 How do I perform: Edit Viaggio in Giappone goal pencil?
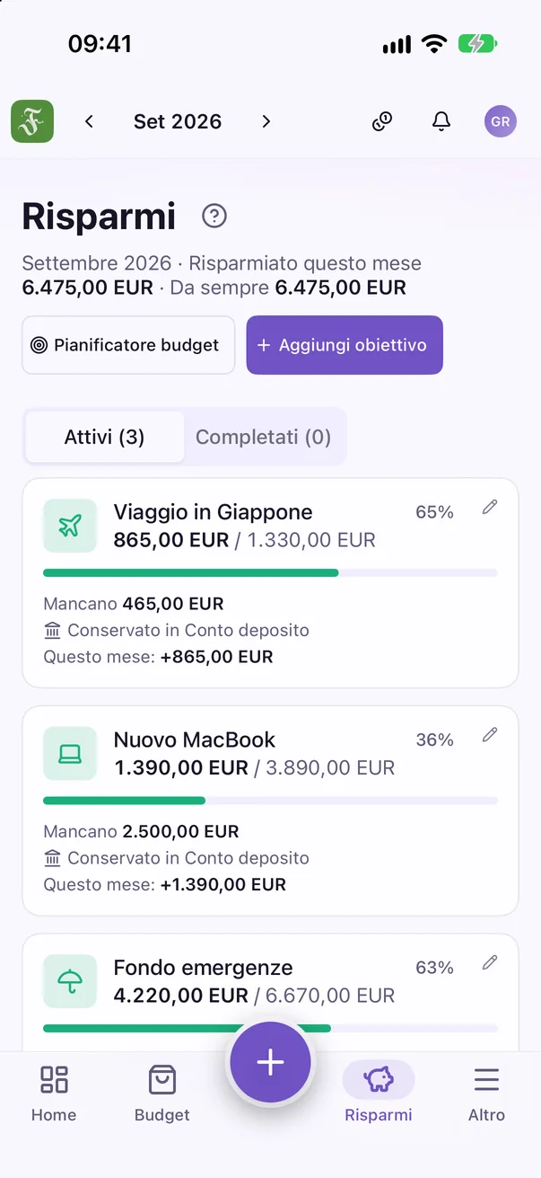489,508
